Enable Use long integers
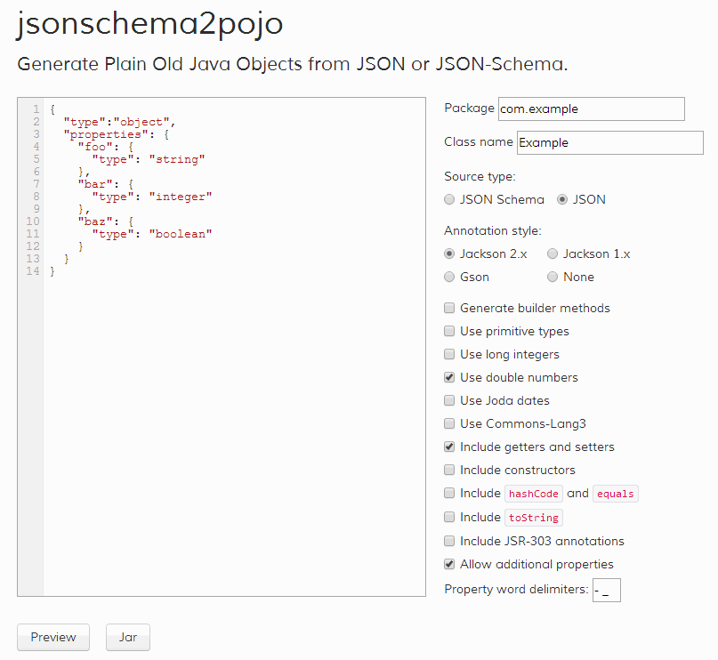Image resolution: width=718 pixels, height=660 pixels. [450, 355]
